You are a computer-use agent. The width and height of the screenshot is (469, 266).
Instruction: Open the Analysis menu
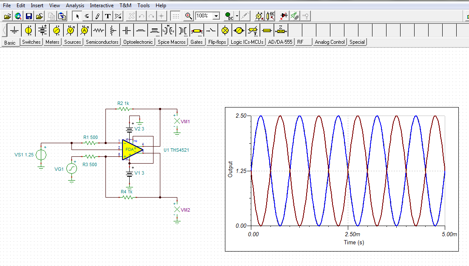(75, 6)
